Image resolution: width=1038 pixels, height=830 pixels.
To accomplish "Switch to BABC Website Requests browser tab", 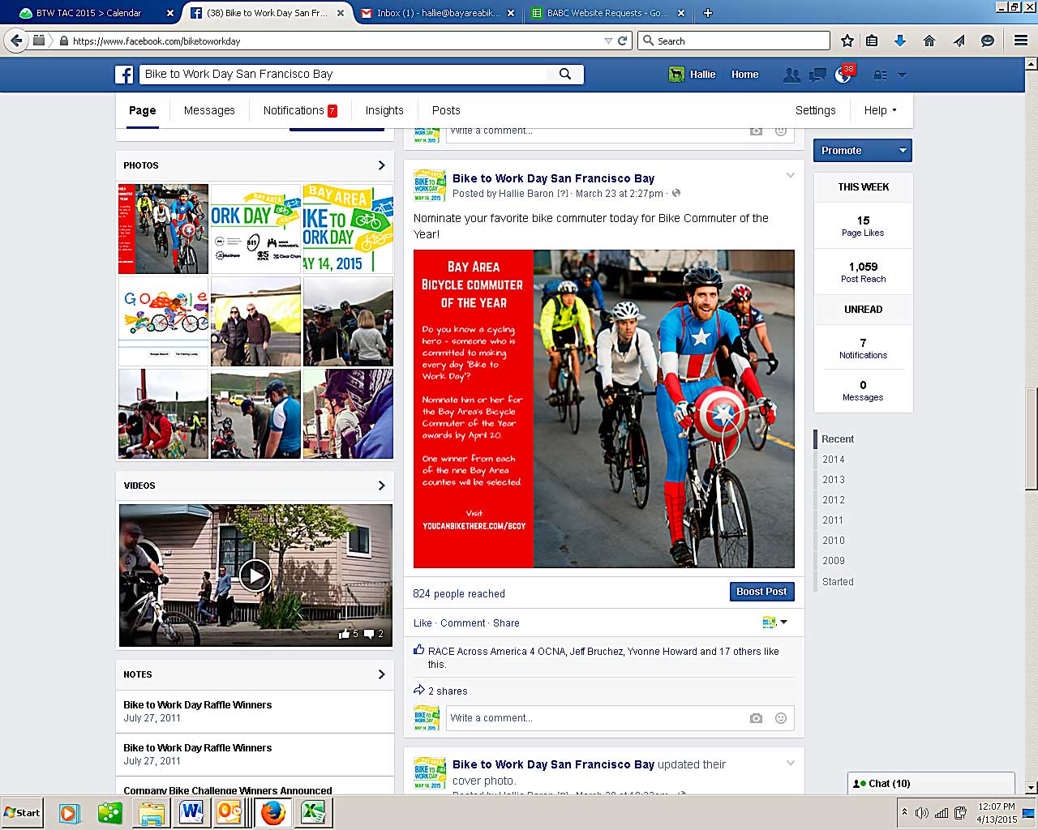I will pos(607,13).
